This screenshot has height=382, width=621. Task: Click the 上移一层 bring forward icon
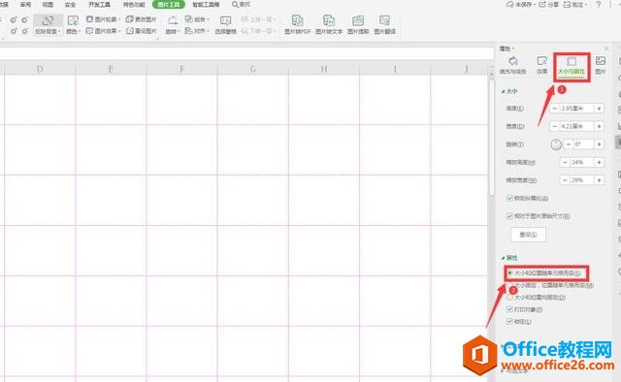(x=245, y=19)
